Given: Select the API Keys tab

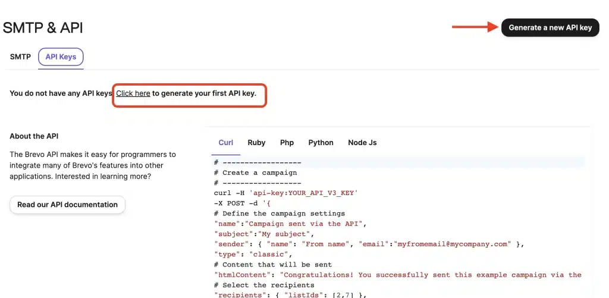Looking at the screenshot, I should click(x=61, y=57).
